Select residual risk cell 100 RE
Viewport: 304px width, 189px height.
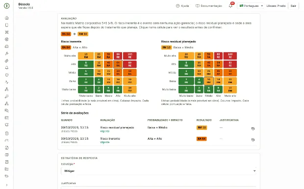click(230, 56)
